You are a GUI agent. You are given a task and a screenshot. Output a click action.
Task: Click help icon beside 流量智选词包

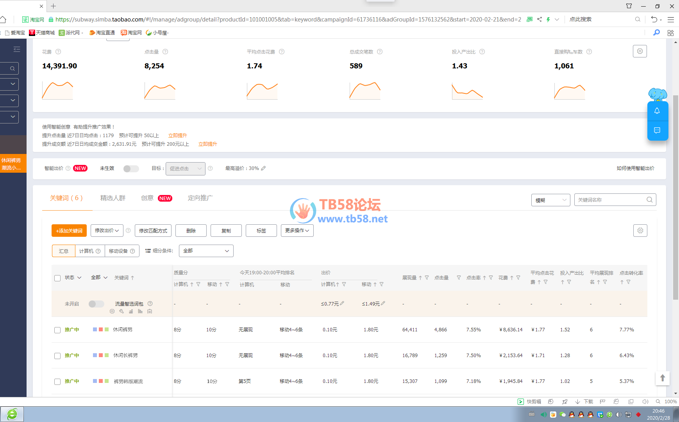click(150, 304)
